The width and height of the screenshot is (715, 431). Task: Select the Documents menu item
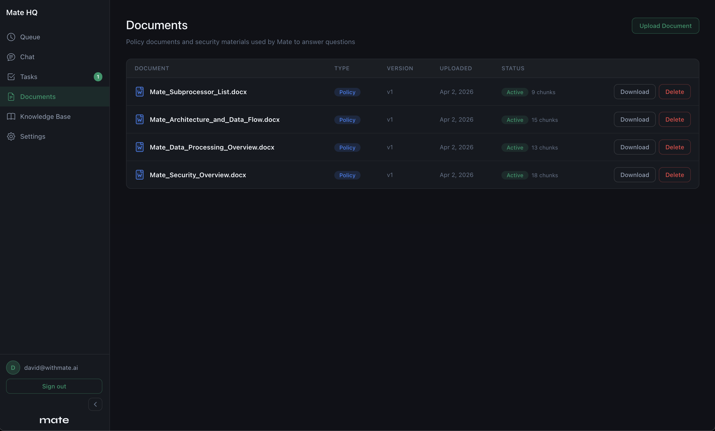click(55, 97)
